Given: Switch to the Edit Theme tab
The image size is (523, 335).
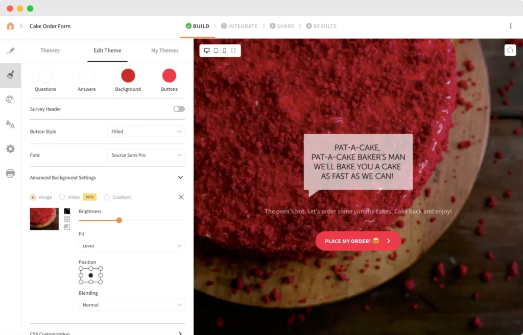Looking at the screenshot, I should pos(107,50).
